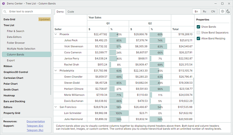Minimize the Demo Center window
This screenshot has width=233, height=135.
[216, 3]
